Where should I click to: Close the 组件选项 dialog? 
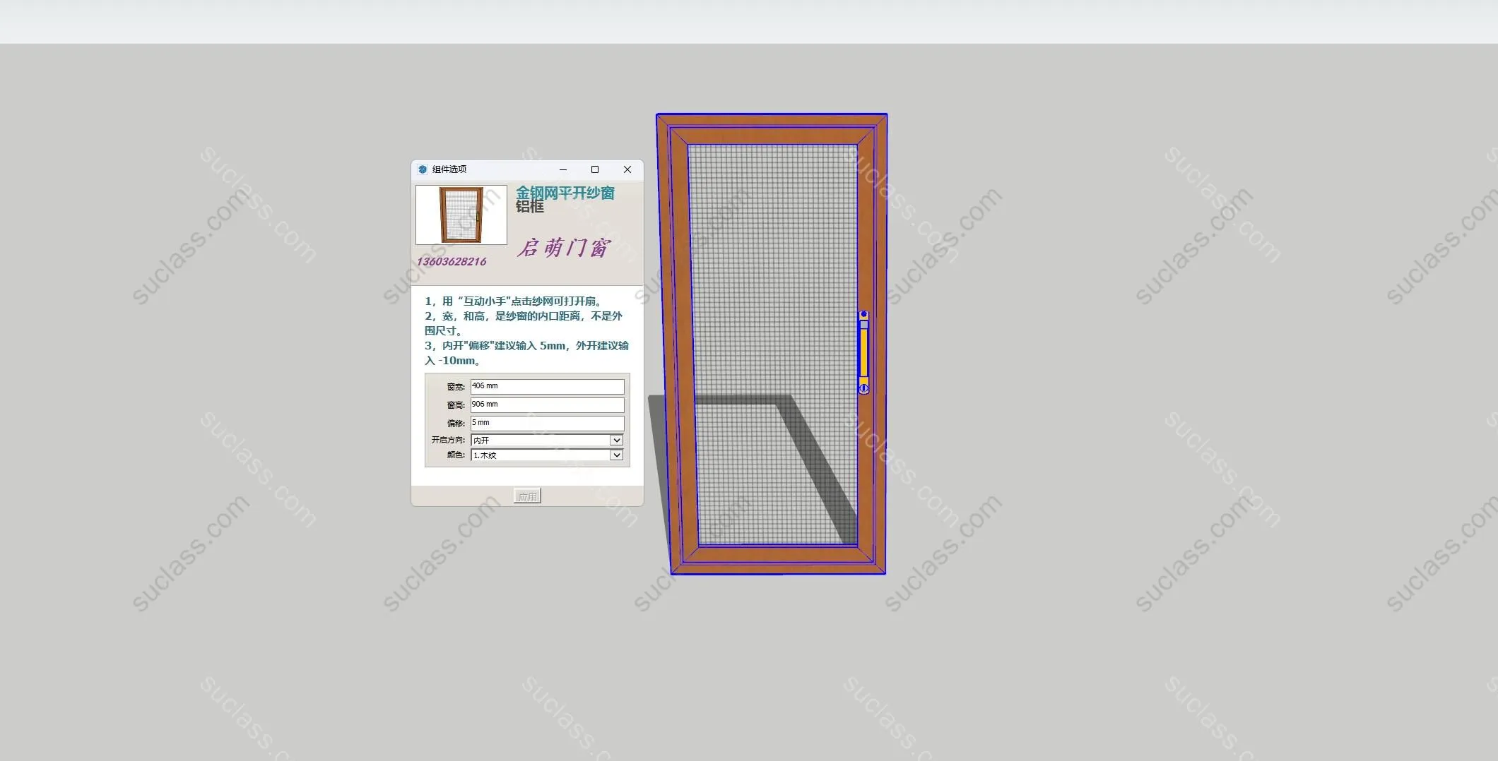(x=627, y=169)
